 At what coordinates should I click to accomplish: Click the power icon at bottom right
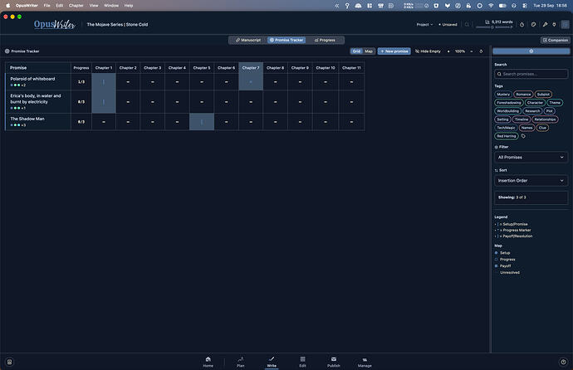click(x=563, y=362)
